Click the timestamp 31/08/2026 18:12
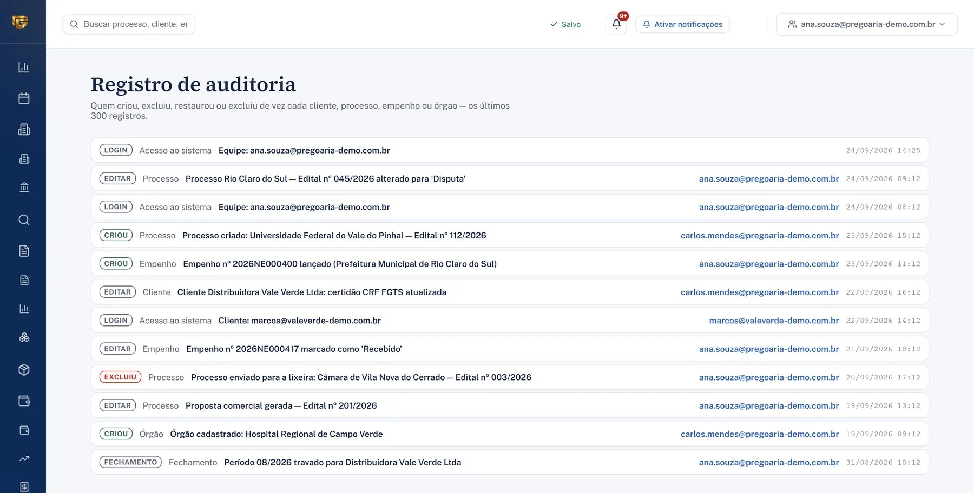This screenshot has width=974, height=493. (883, 462)
